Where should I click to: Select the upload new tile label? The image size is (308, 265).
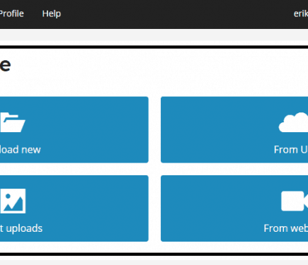point(21,150)
